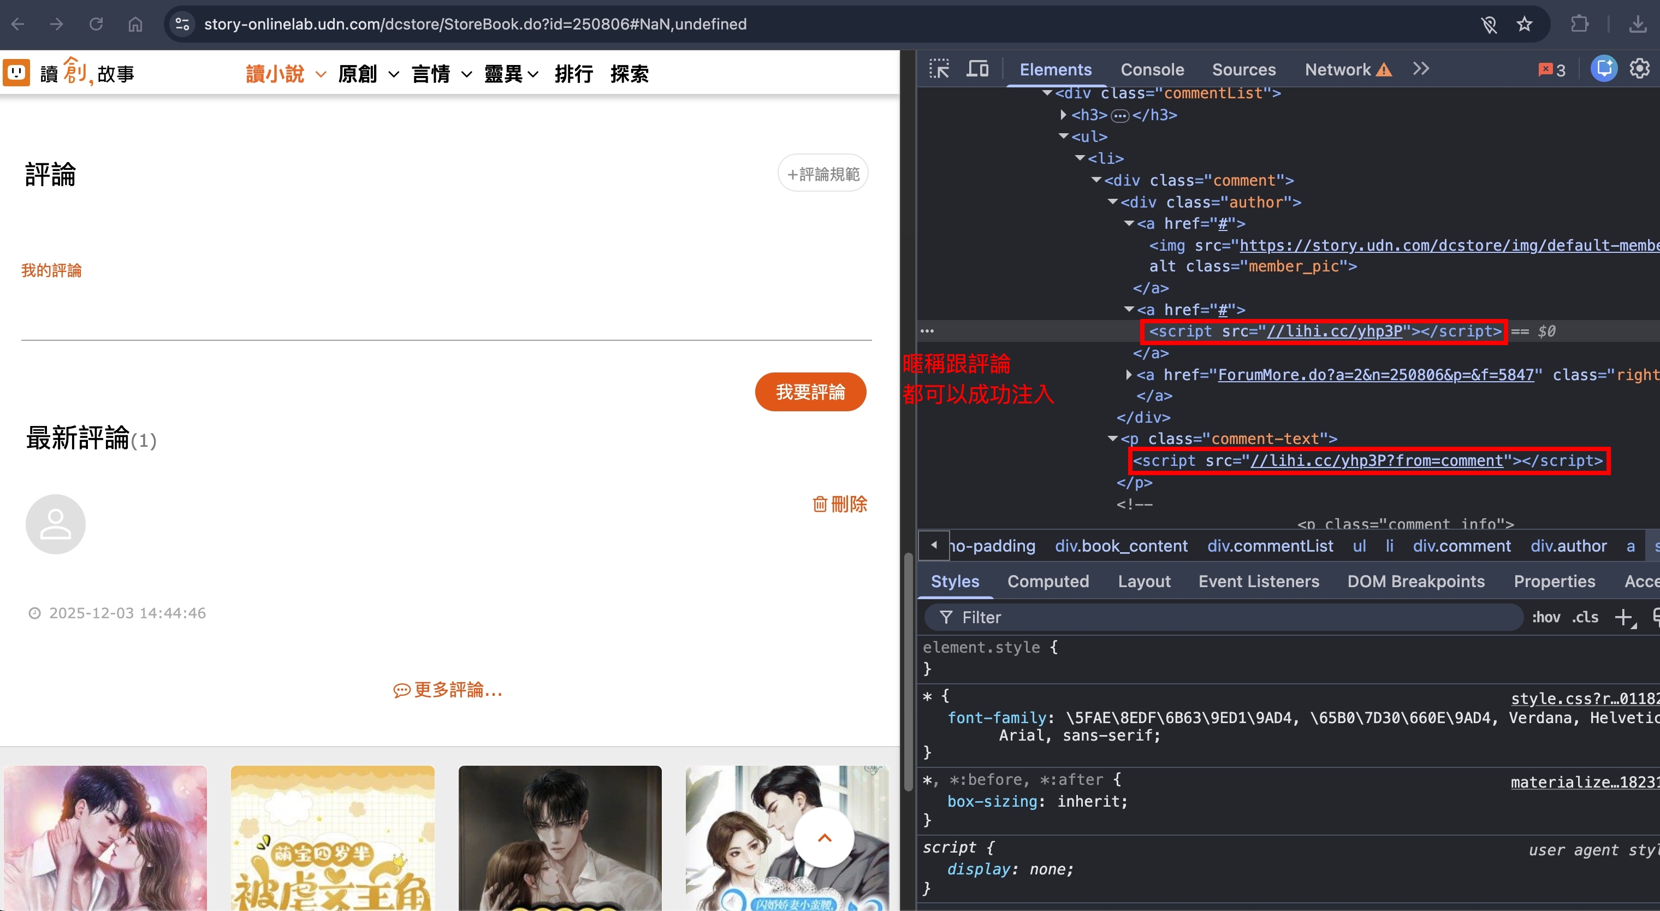Click the lihi.cc/yhp3P?from=comment script link

tap(1376, 460)
